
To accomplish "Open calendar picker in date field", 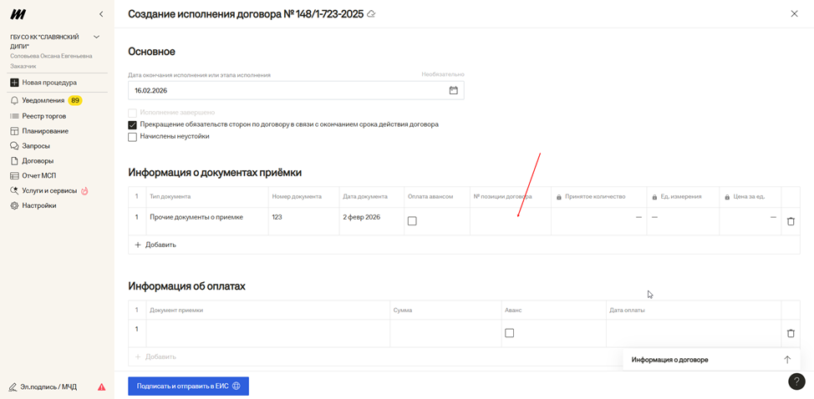I will (453, 90).
